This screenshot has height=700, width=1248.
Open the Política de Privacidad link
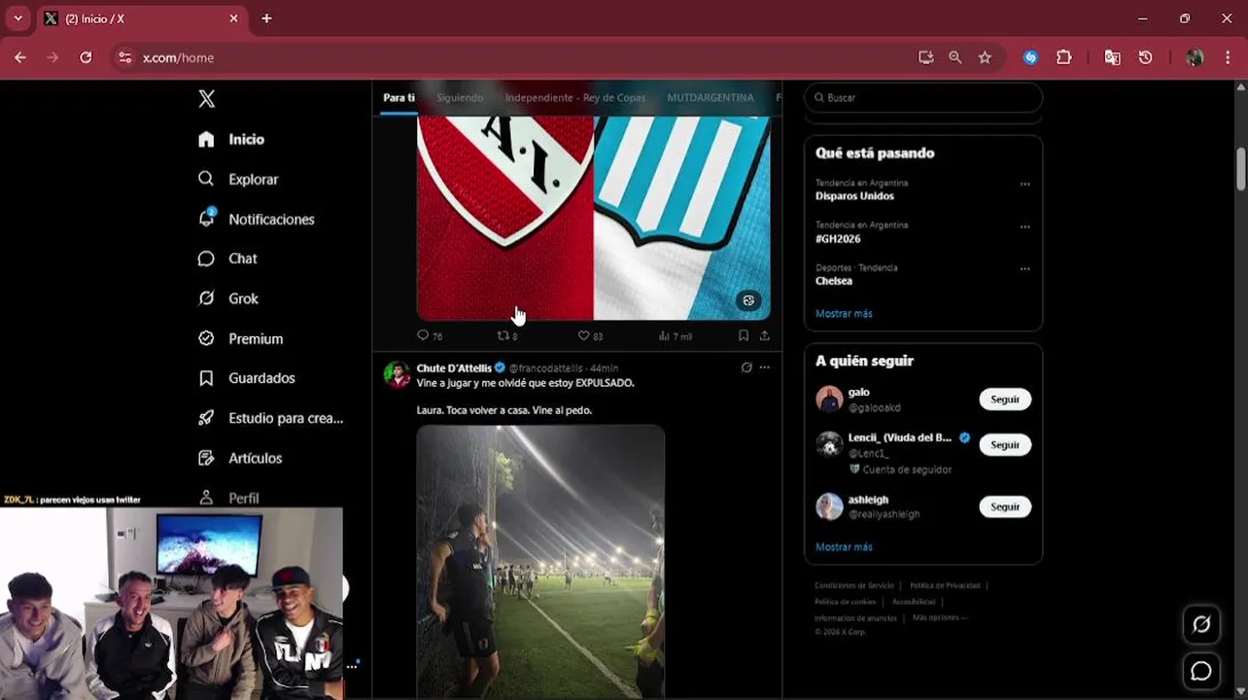click(945, 585)
